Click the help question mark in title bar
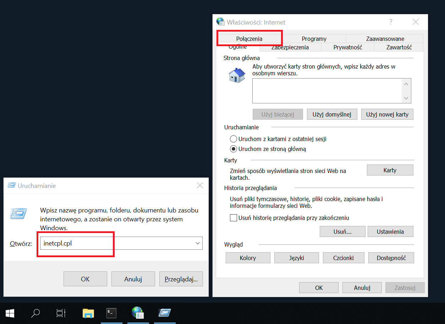Viewport: 445px width, 324px height. click(391, 22)
